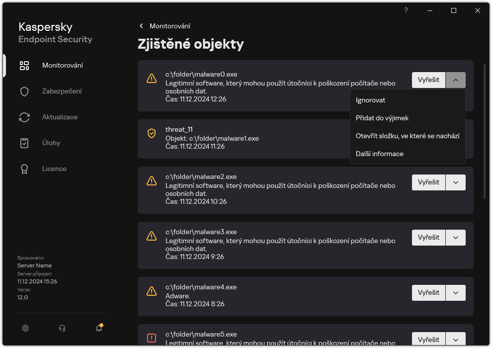Viewport: 492px width, 348px height.
Task: Select Přidat do výjimek in the menu
Action: [x=382, y=118]
